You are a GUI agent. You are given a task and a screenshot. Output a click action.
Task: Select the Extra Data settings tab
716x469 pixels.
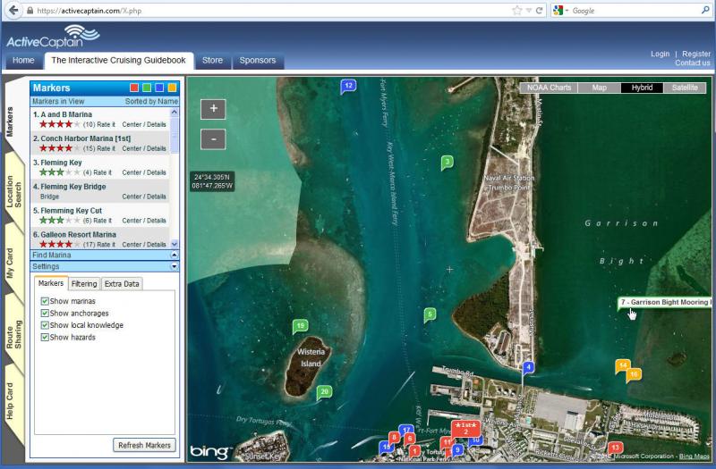point(122,284)
